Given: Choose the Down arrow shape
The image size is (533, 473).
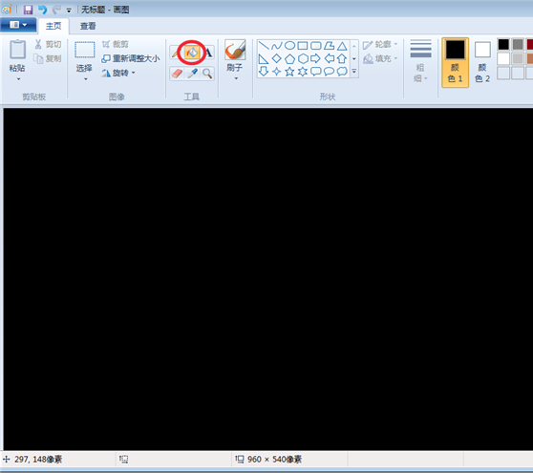Looking at the screenshot, I should click(x=264, y=72).
